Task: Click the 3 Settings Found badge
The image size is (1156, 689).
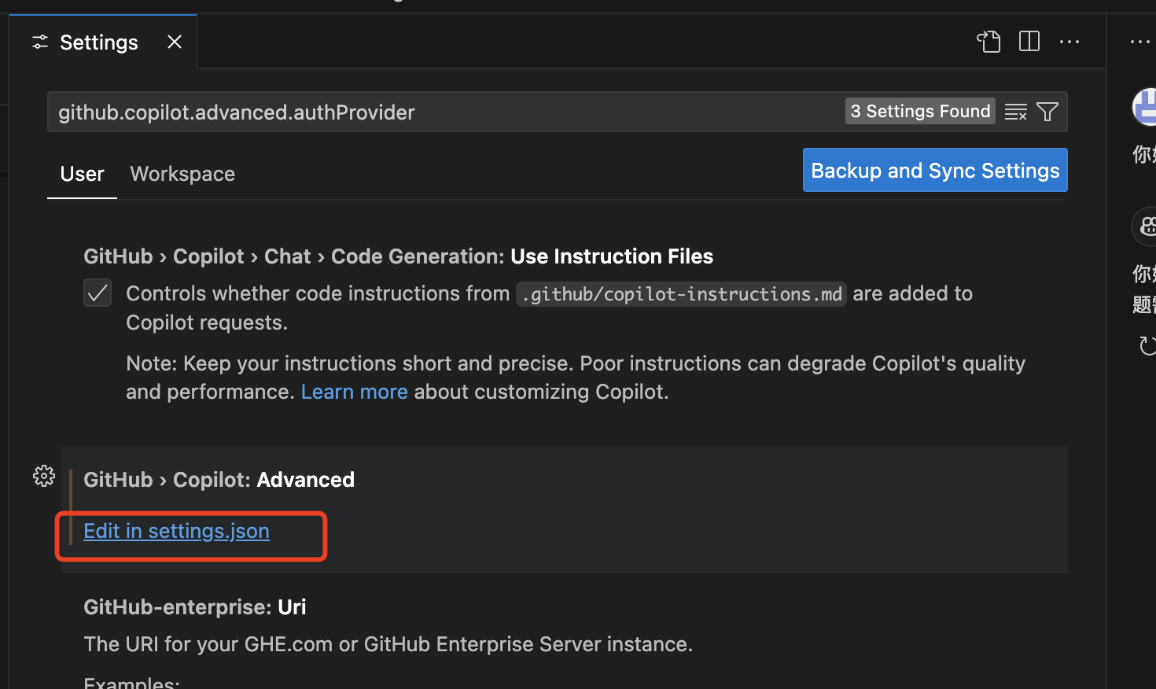Action: (920, 111)
